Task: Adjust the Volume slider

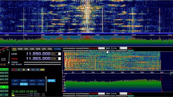Action: tap(42, 62)
